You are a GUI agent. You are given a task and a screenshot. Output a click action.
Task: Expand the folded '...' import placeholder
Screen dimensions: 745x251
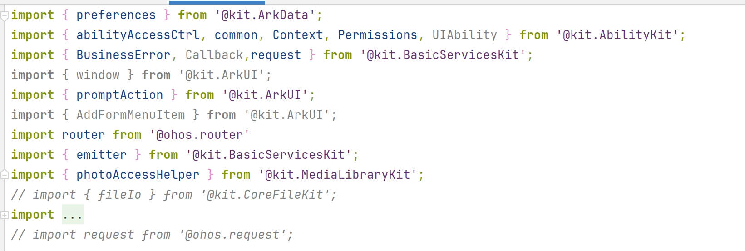pyautogui.click(x=73, y=215)
